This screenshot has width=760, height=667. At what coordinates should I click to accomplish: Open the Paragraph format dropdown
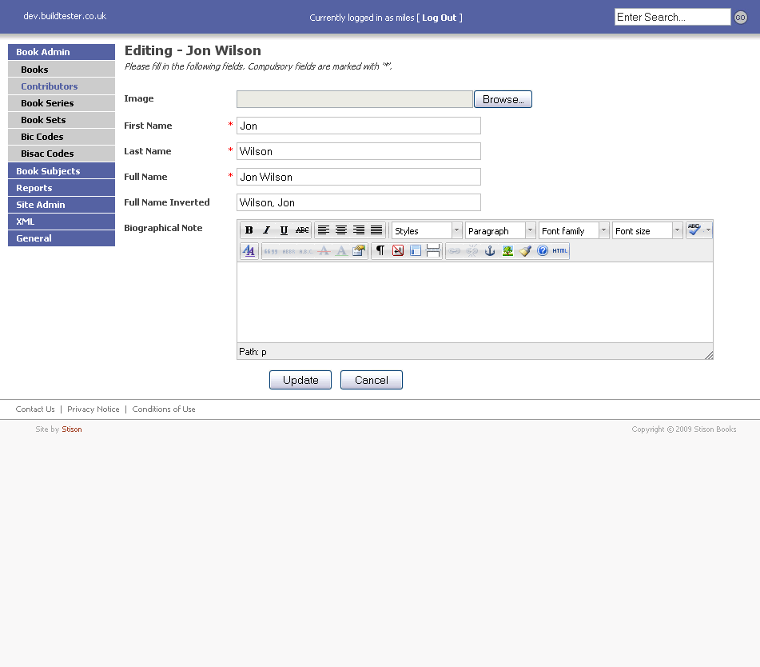click(500, 231)
